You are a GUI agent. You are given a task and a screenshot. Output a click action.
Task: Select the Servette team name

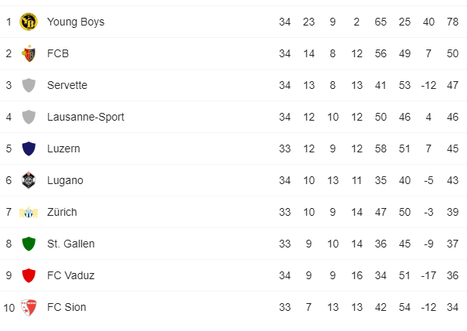(x=66, y=85)
